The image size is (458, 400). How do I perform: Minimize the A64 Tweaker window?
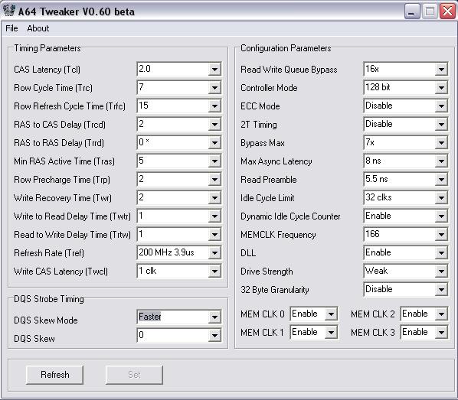(412, 11)
